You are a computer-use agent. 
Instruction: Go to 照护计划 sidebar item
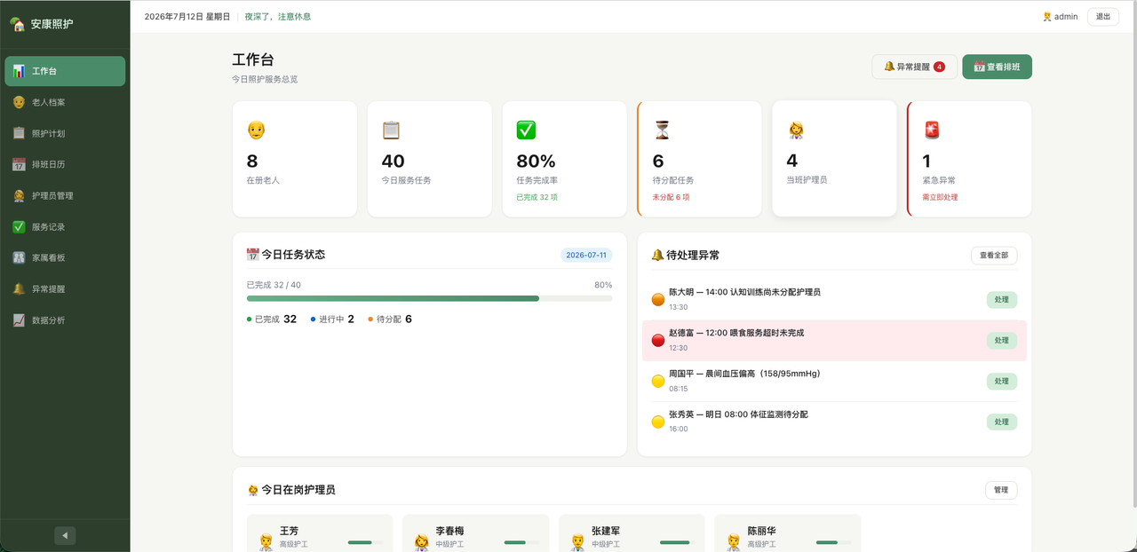pyautogui.click(x=65, y=133)
